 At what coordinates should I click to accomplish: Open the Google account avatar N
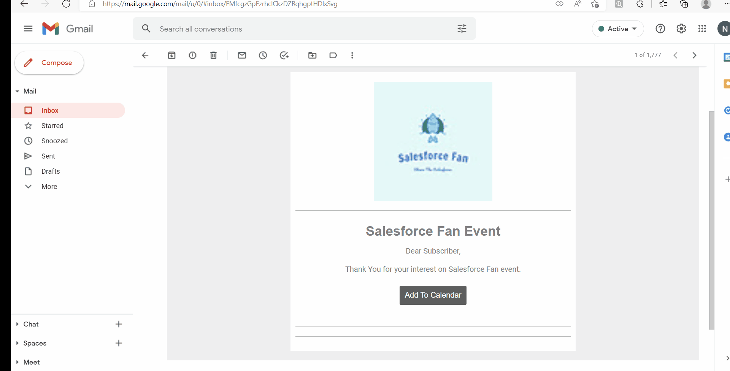tap(724, 29)
